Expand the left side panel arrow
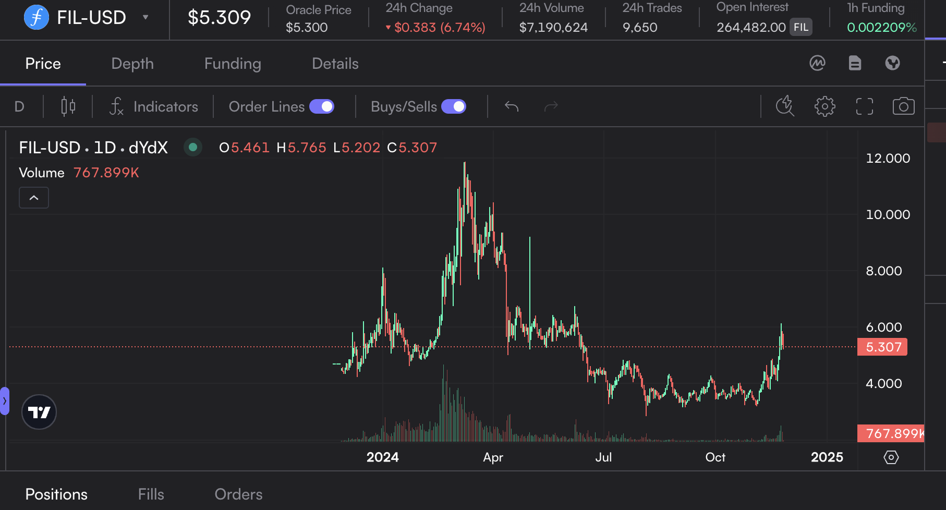Image resolution: width=946 pixels, height=510 pixels. (x=5, y=401)
